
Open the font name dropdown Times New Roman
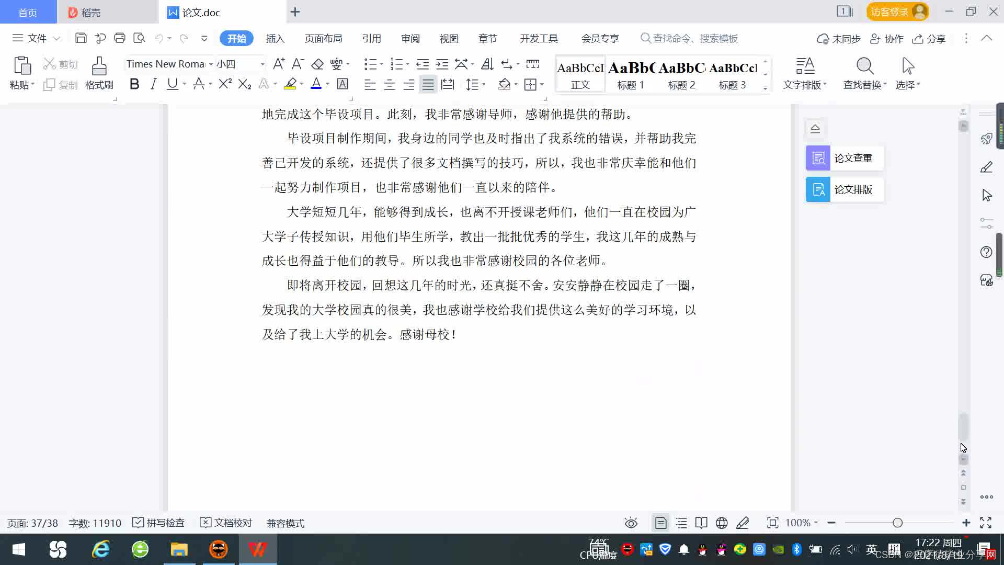coord(211,64)
